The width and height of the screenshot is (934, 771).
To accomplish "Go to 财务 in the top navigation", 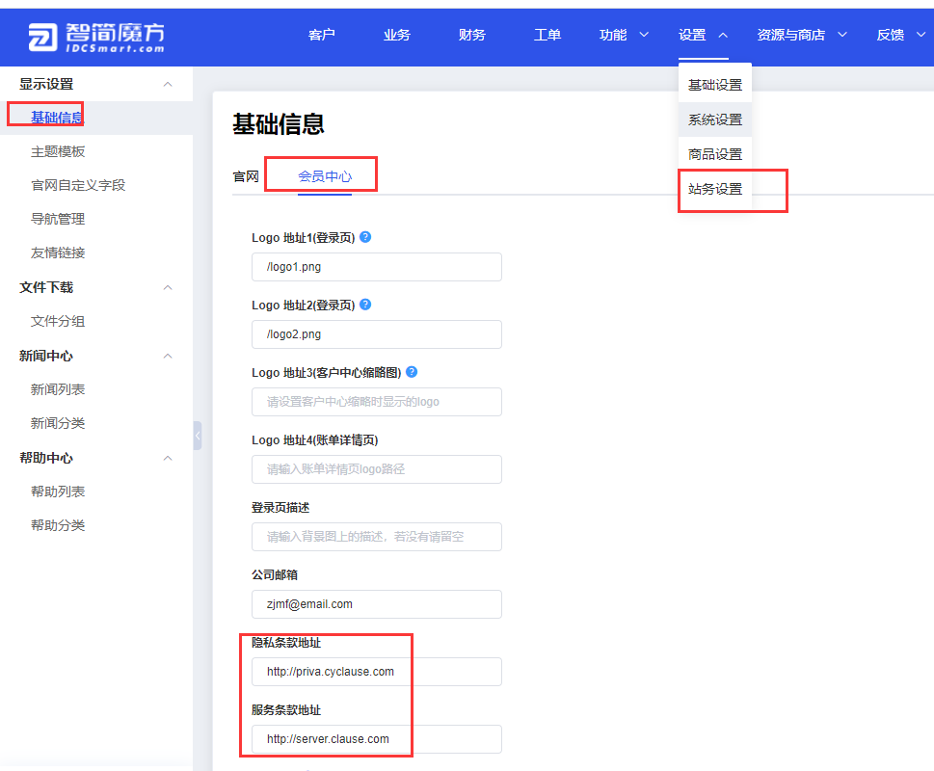I will [471, 35].
